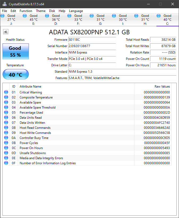Viewport: 179px width, 218px height.
Task: Click the Rotation Rate value field
Action: (163, 52)
